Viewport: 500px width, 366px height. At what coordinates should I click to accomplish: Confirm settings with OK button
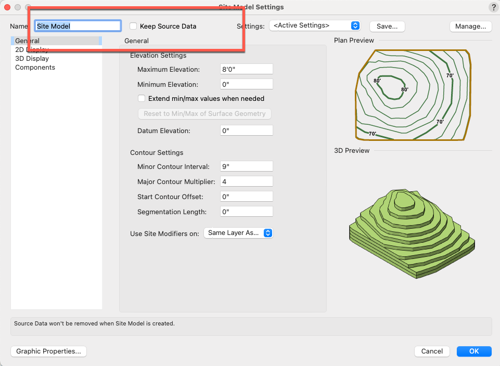(473, 351)
